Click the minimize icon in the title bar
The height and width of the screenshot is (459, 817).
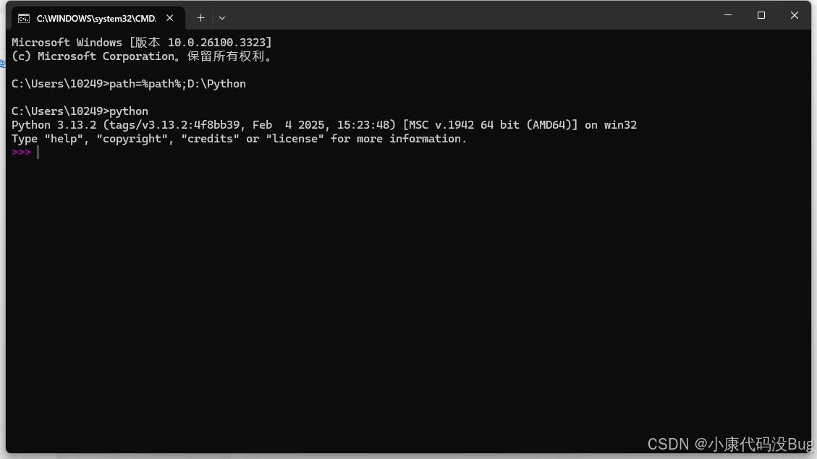pos(727,14)
